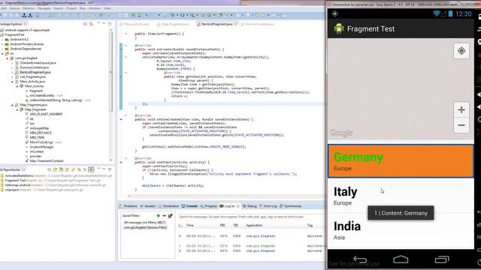Click Package Explorer scrollbar down arrow

(111, 160)
